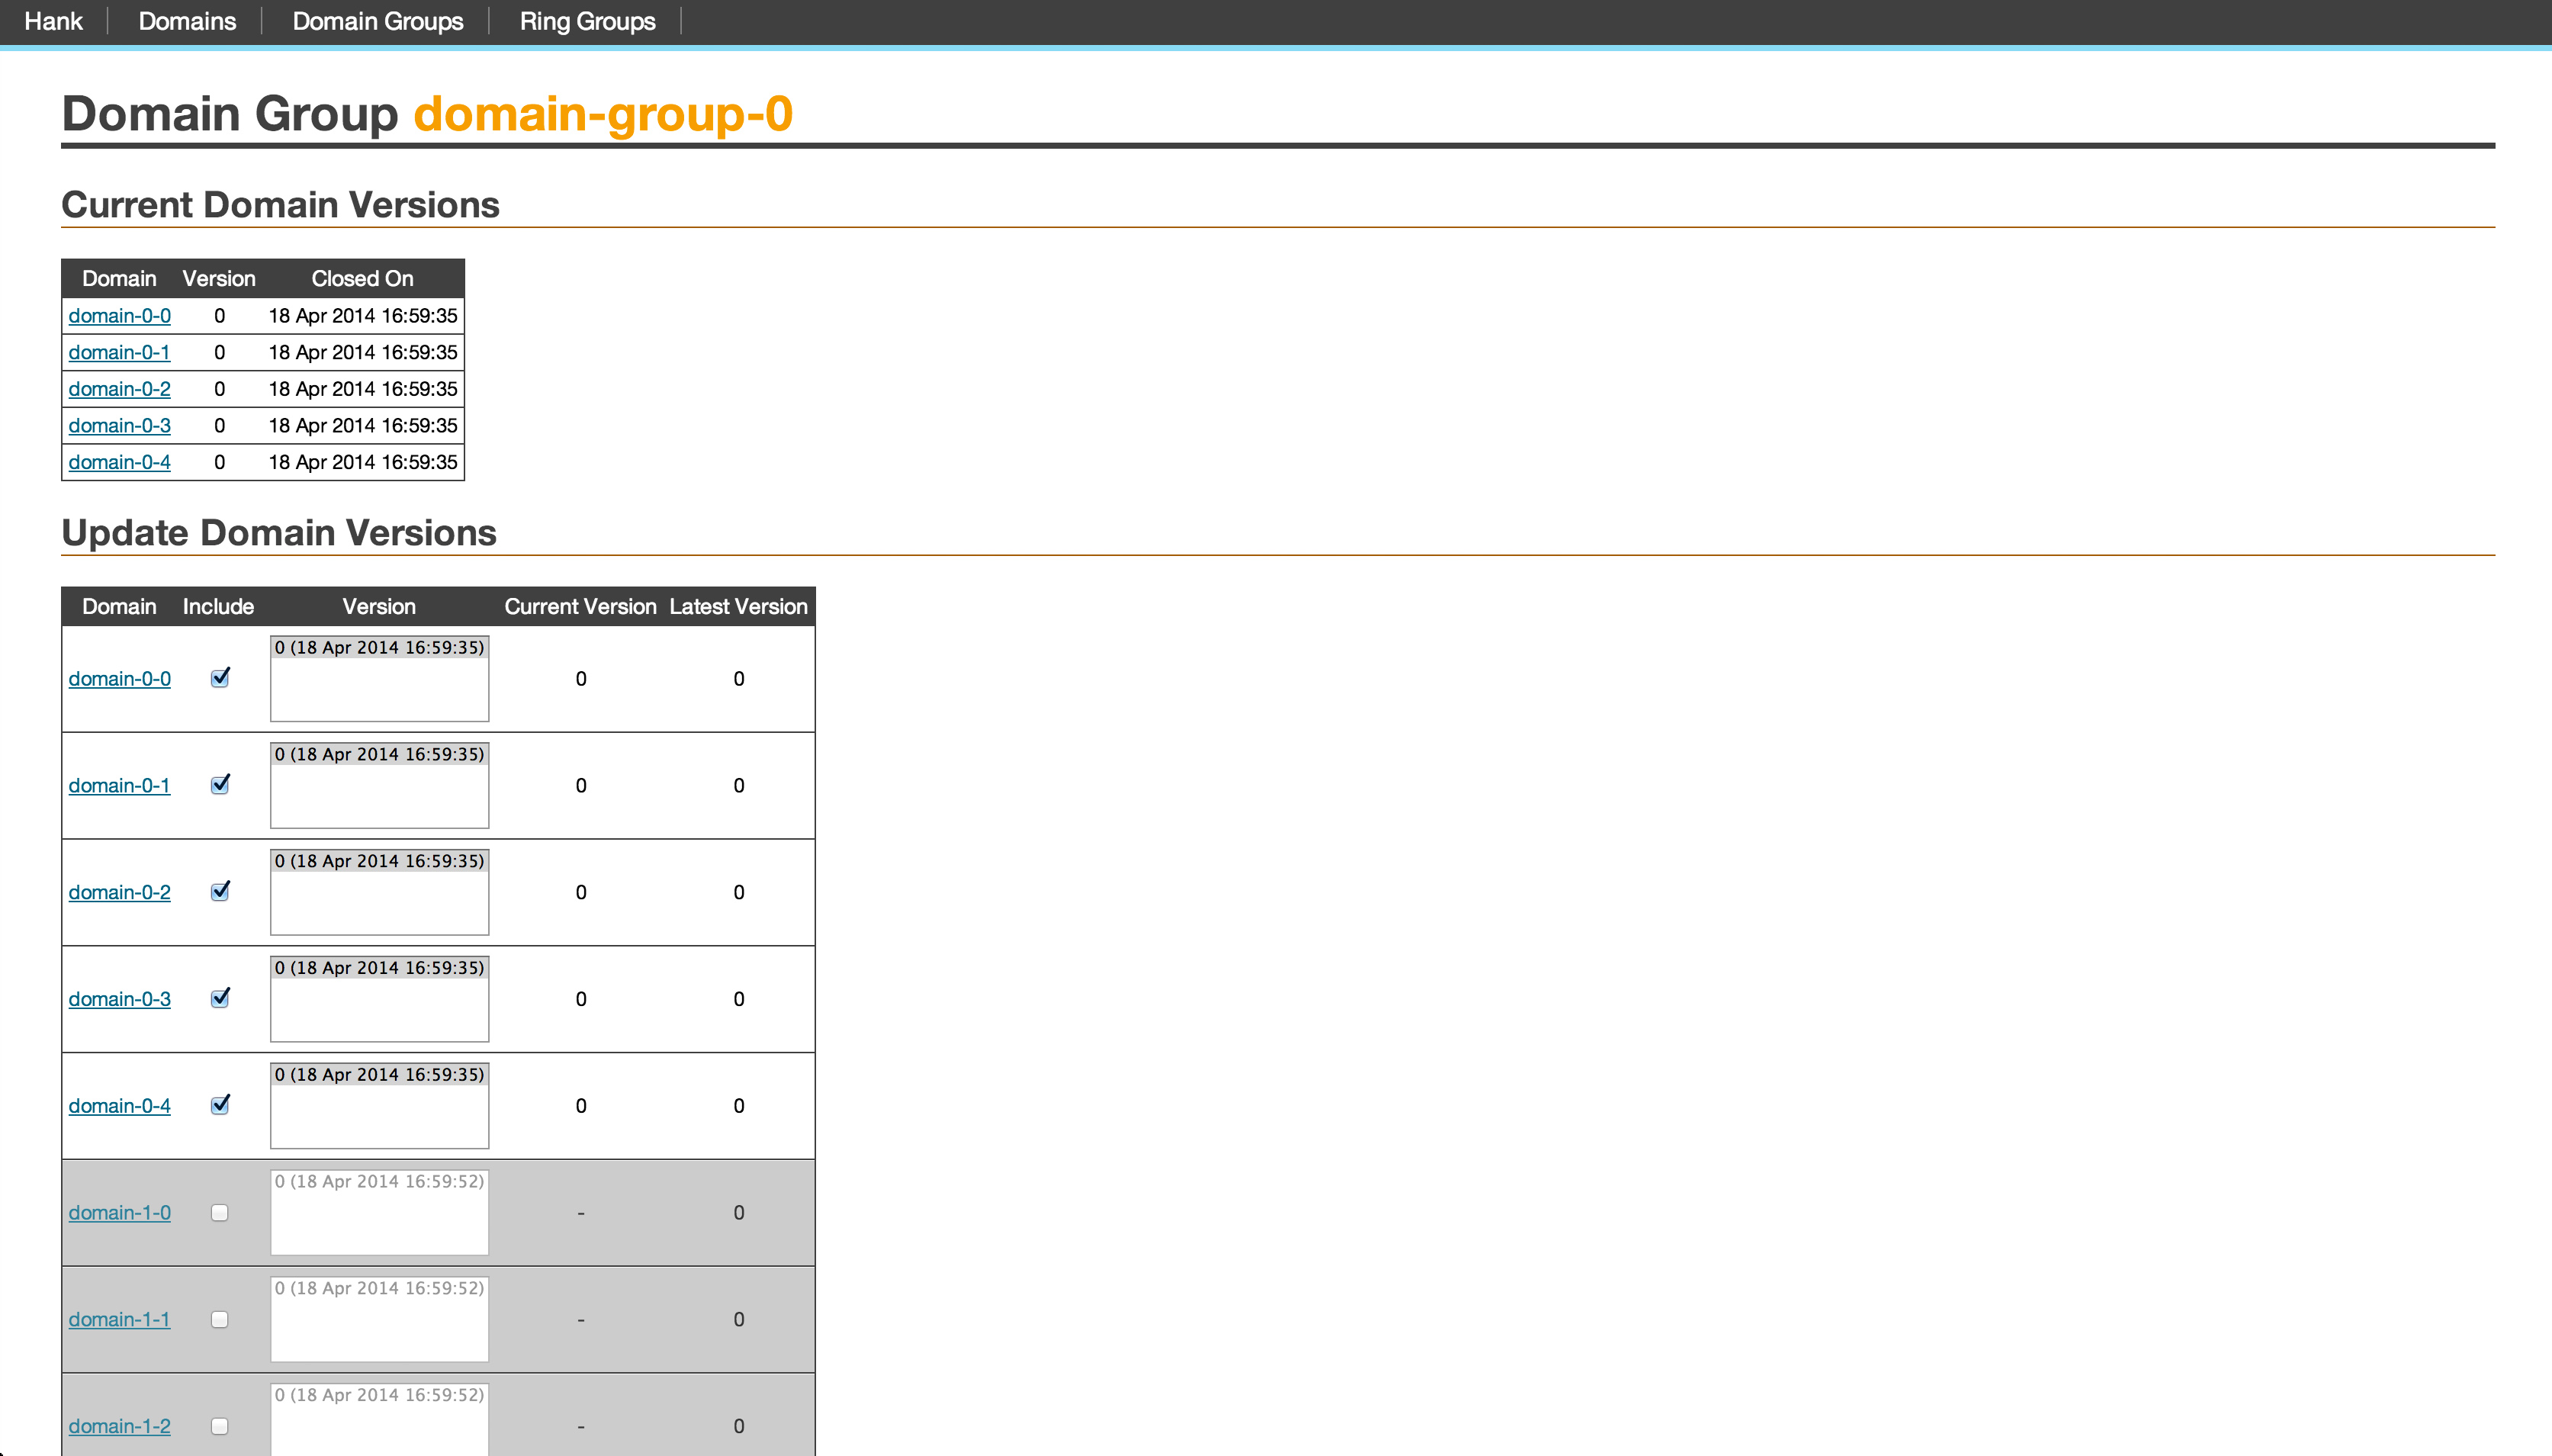This screenshot has width=2552, height=1456.
Task: Open domain-0-1 link in Current Domain Versions
Action: coord(119,352)
